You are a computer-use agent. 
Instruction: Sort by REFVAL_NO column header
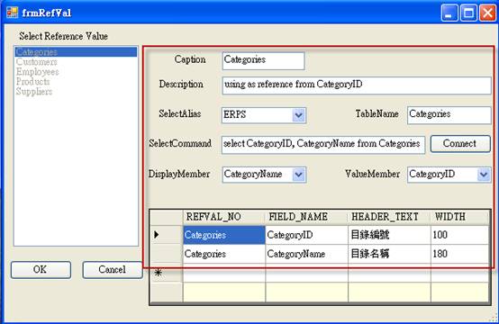[224, 217]
